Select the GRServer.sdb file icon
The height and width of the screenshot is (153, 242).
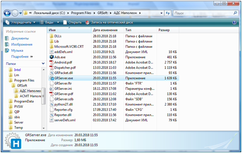51,99
